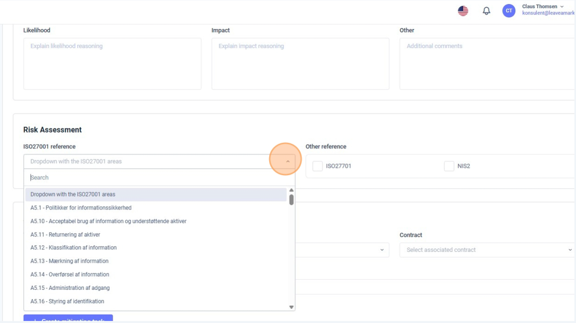Open the Select associated contract dropdown
This screenshot has height=323, width=576.
click(x=487, y=250)
